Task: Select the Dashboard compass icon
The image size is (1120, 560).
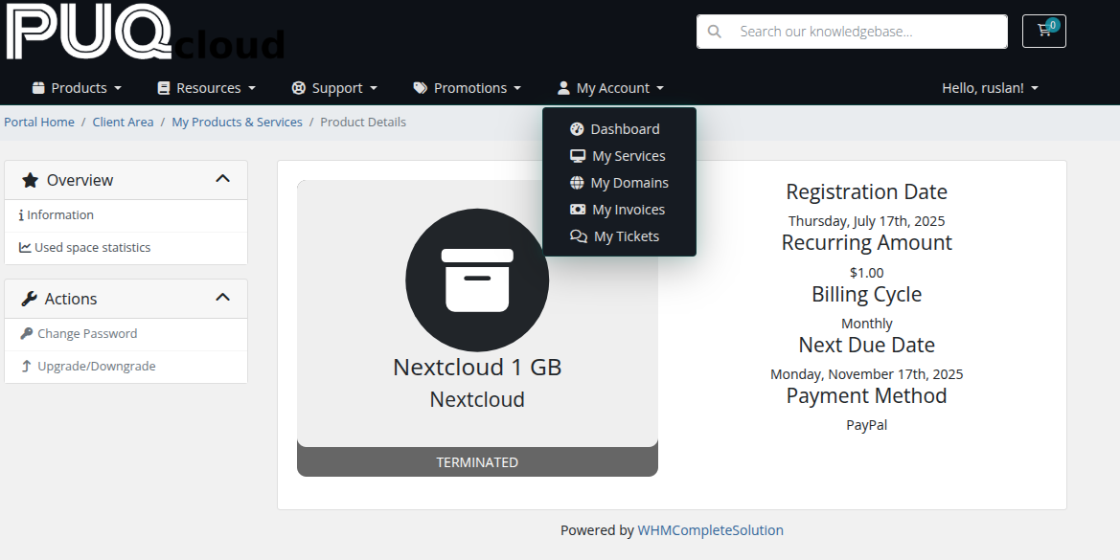Action: coord(578,128)
